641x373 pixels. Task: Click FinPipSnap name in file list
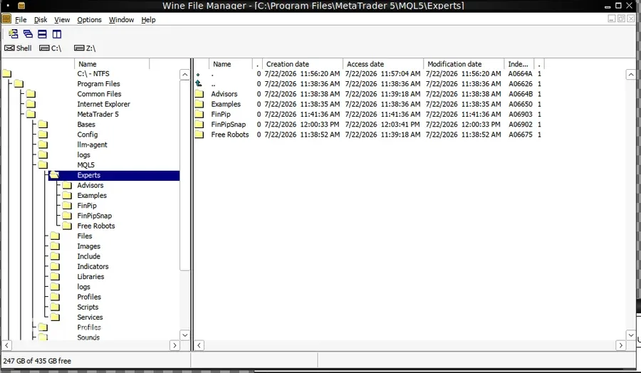(x=229, y=124)
